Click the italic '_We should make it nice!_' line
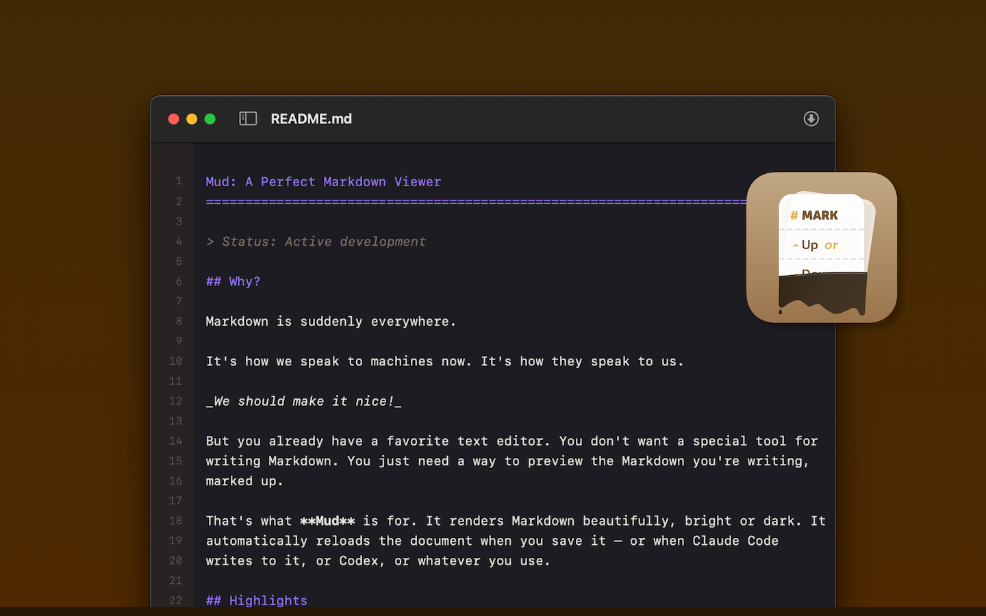986x616 pixels. (303, 402)
